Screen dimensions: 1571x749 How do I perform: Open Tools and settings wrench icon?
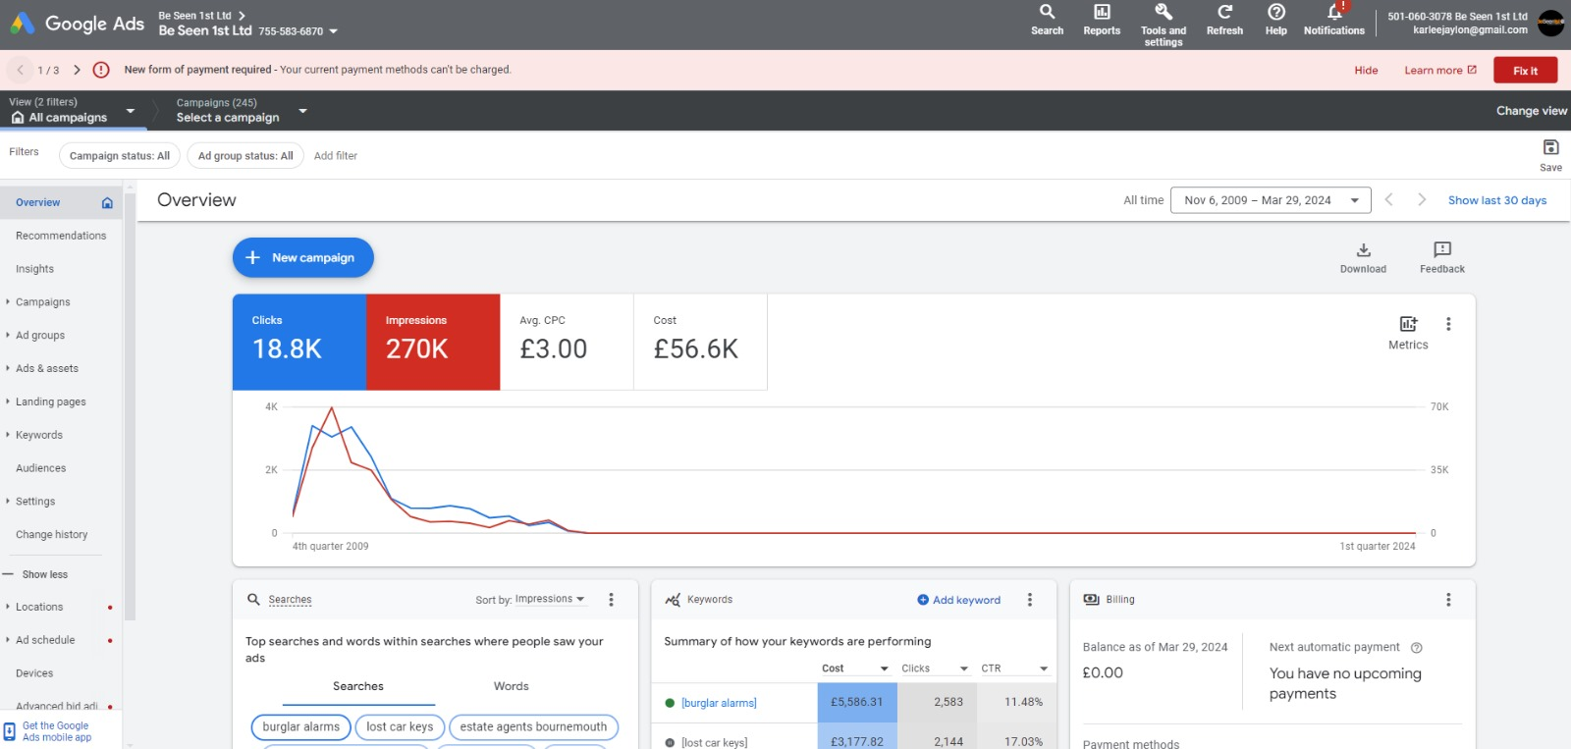tap(1164, 12)
